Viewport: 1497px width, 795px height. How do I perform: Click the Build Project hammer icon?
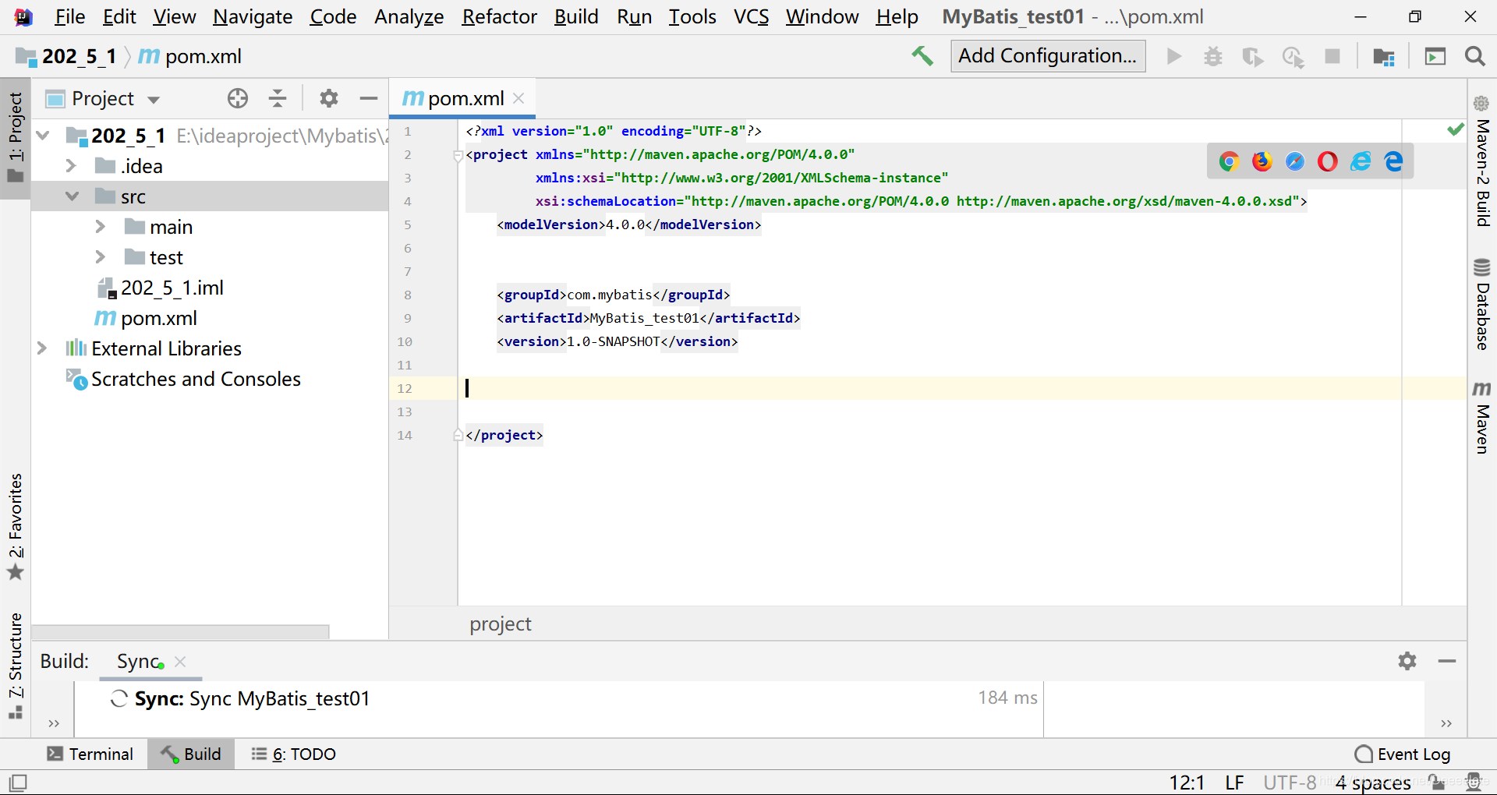point(922,56)
